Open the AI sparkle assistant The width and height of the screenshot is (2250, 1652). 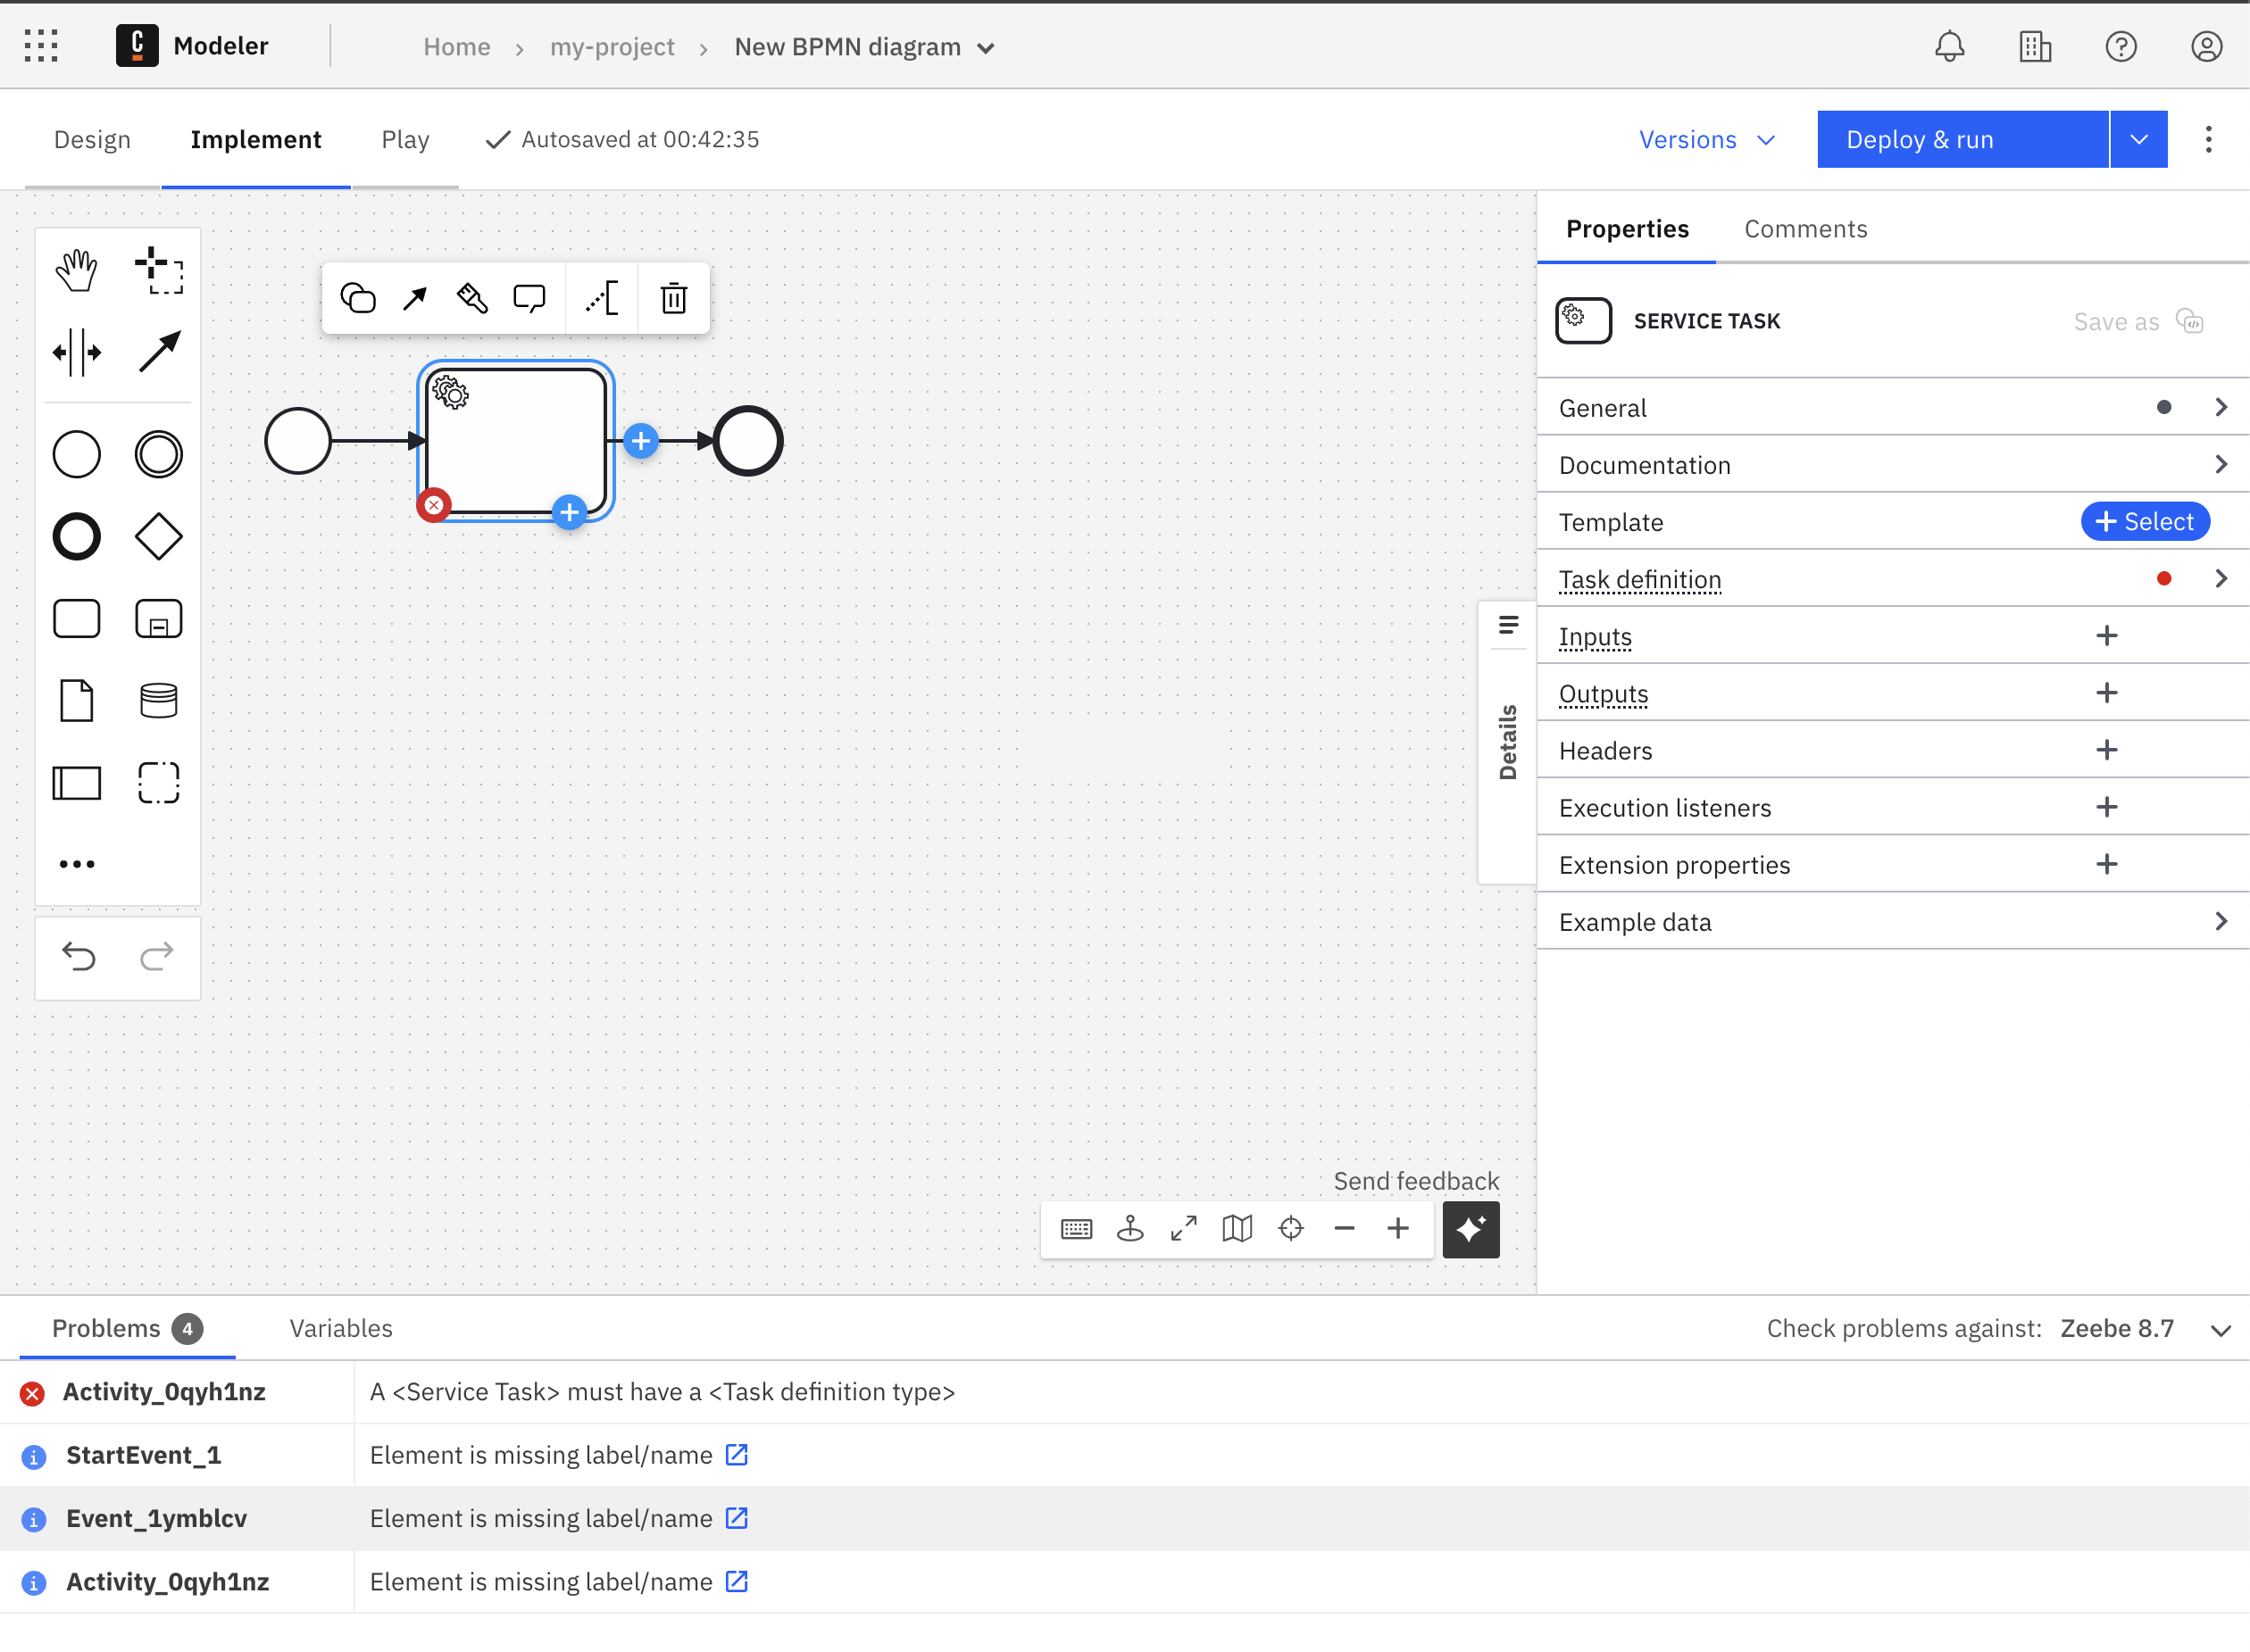click(x=1471, y=1229)
